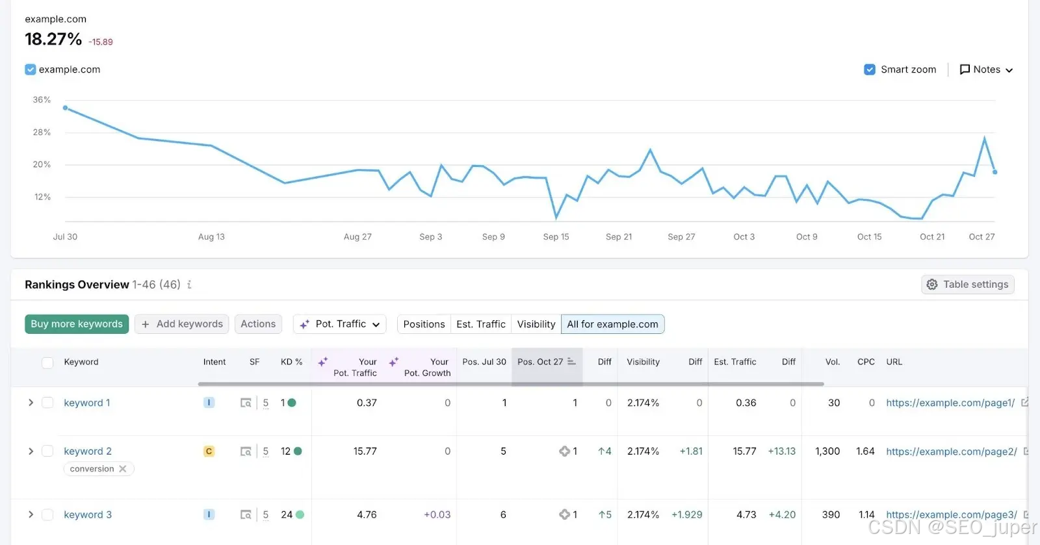This screenshot has height=545, width=1040.
Task: Select the All for example.com tab
Action: coord(612,324)
